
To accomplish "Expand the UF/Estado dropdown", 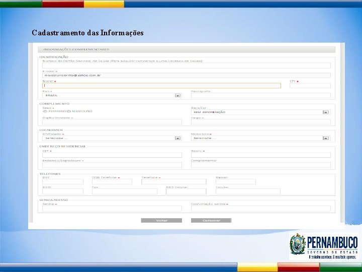I will [112, 138].
